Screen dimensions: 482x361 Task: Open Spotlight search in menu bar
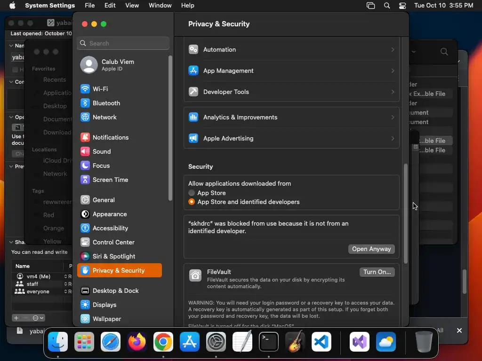point(387,6)
